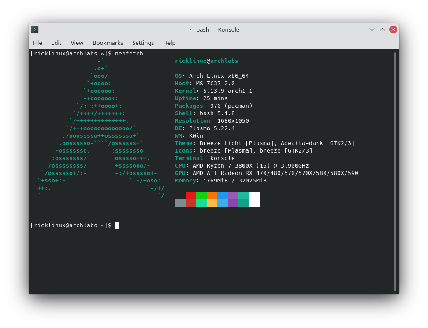This screenshot has width=428, height=328.
Task: Click the orange swatch in the neofetch palette
Action: (x=212, y=196)
